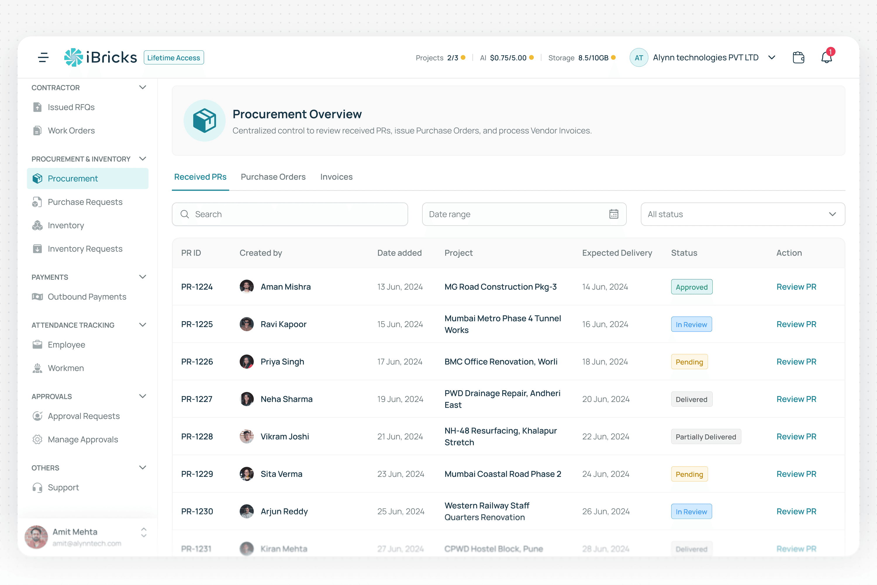Collapse the PAYMENTS section

(x=142, y=277)
